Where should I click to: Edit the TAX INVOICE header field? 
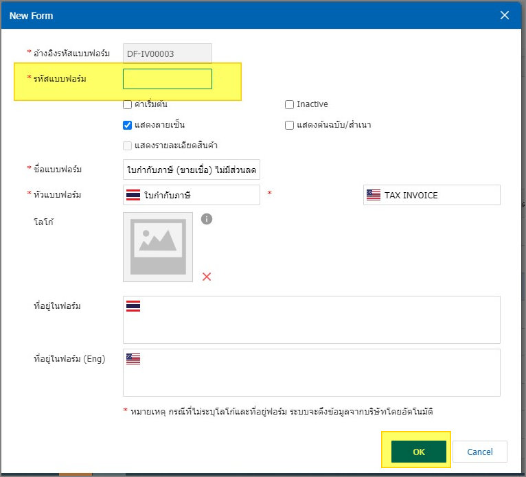tap(439, 195)
